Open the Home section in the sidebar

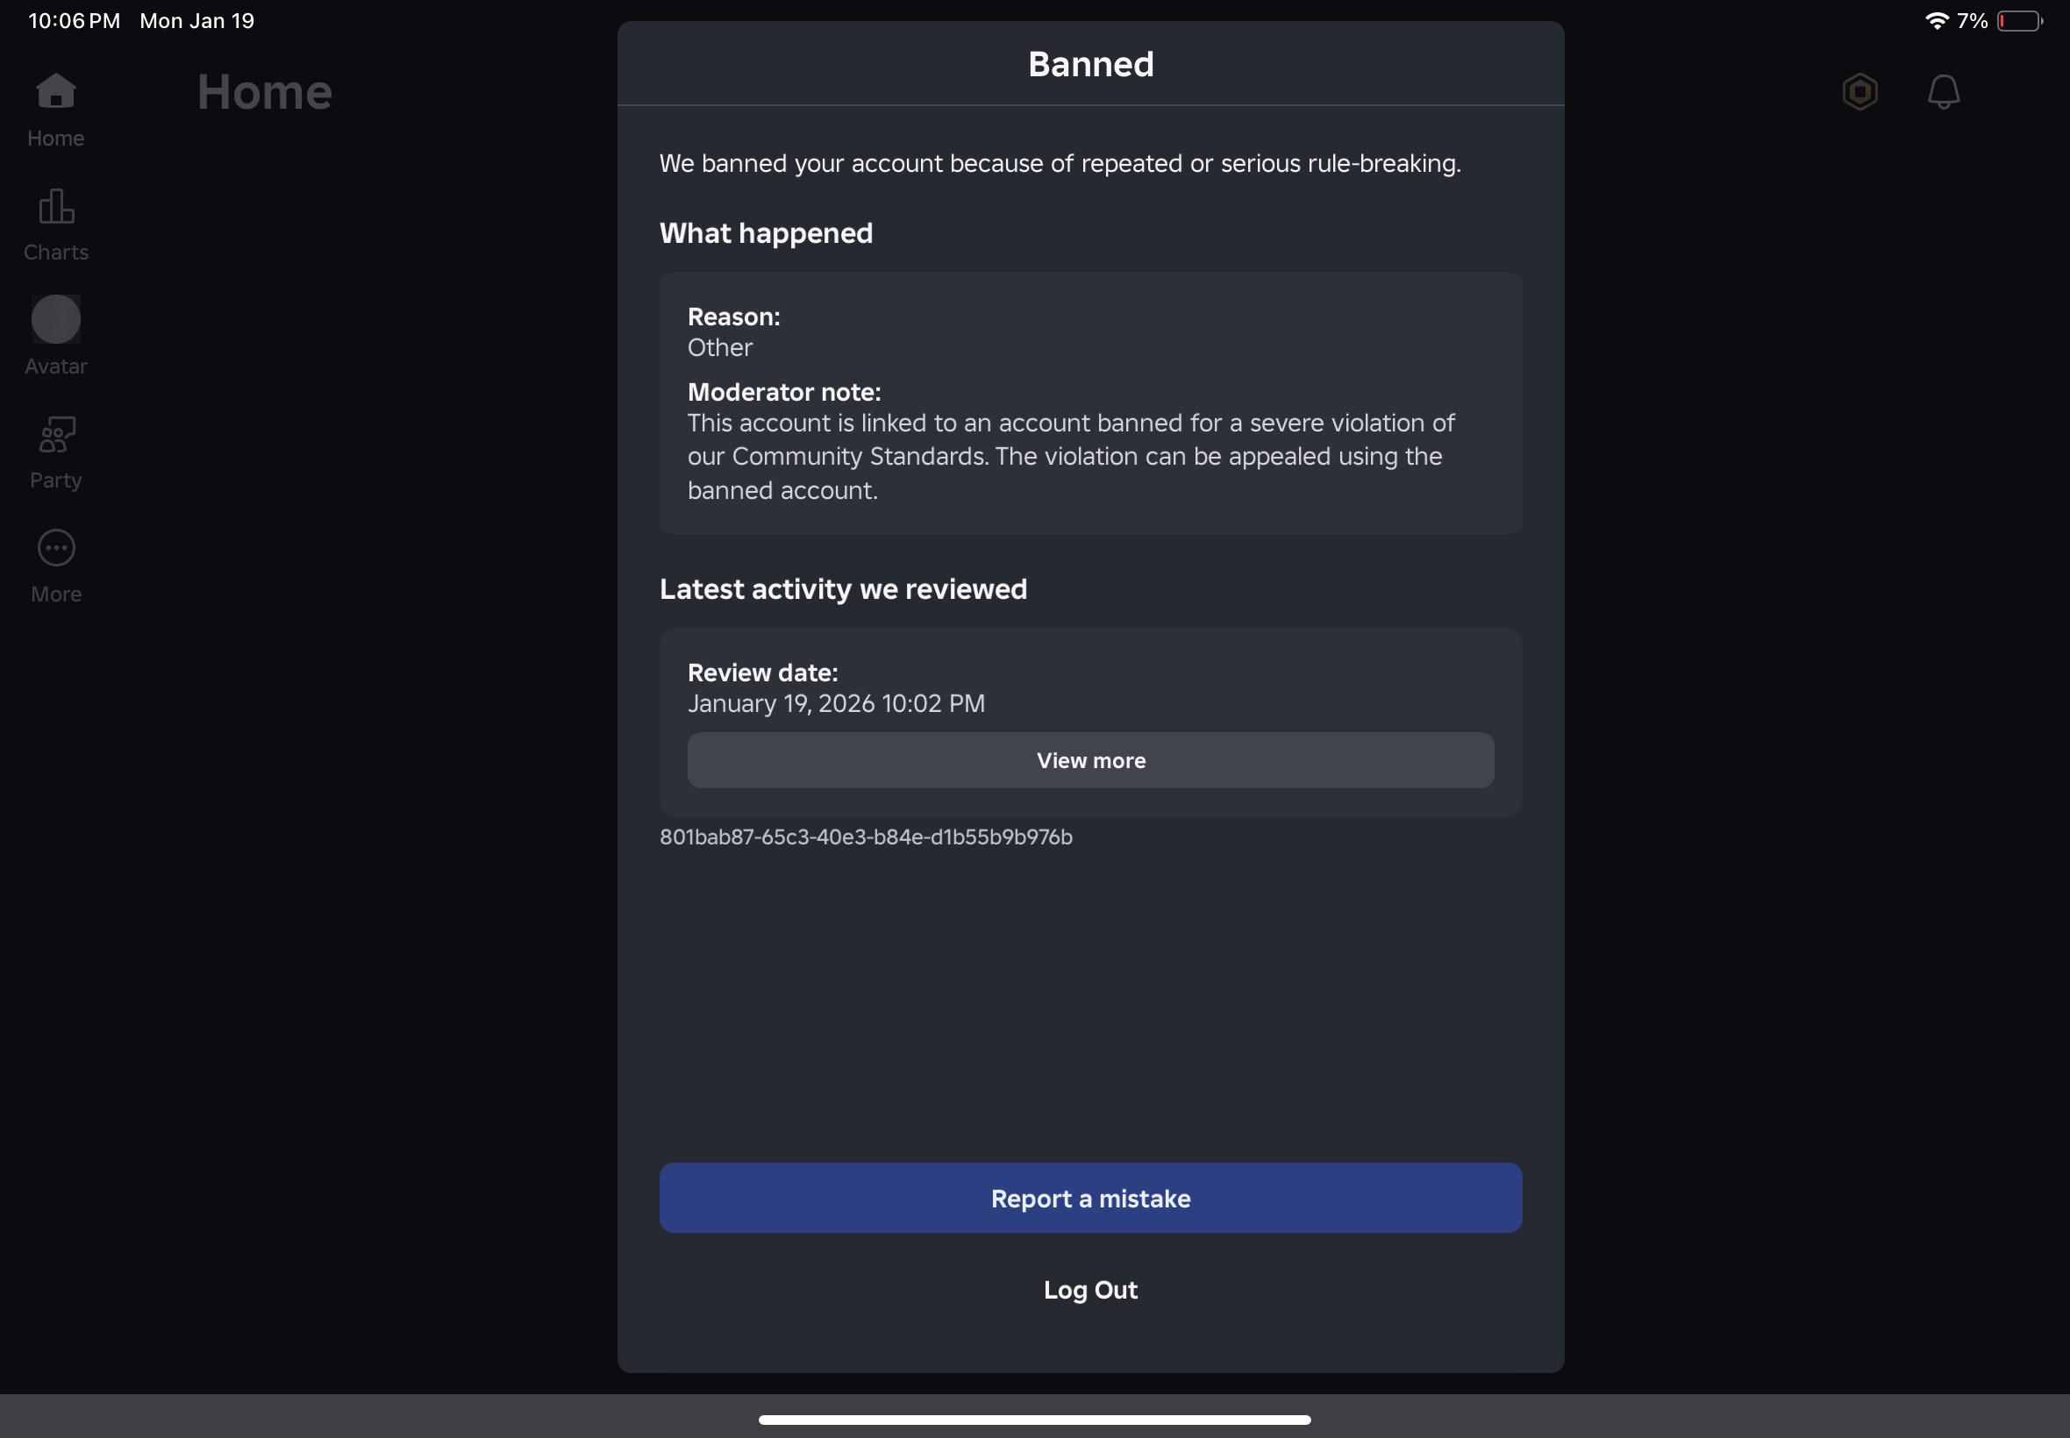[x=55, y=108]
